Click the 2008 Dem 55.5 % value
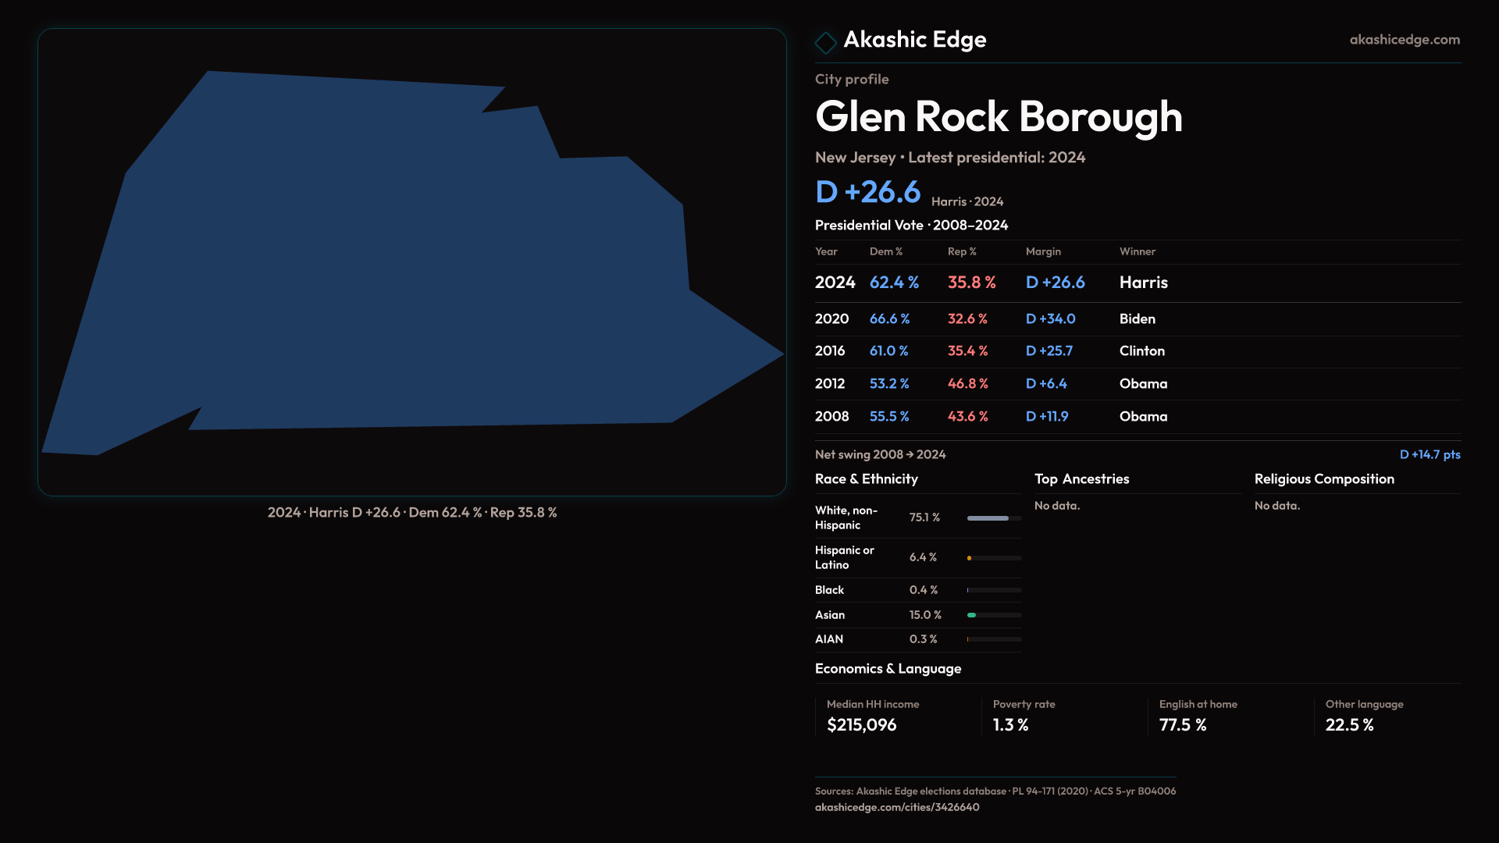This screenshot has height=843, width=1499. click(x=889, y=417)
